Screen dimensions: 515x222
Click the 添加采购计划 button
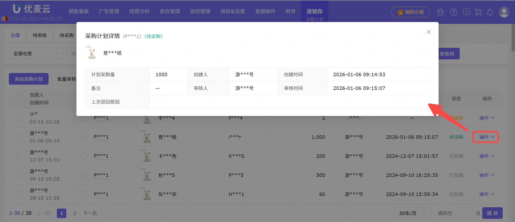tap(29, 79)
